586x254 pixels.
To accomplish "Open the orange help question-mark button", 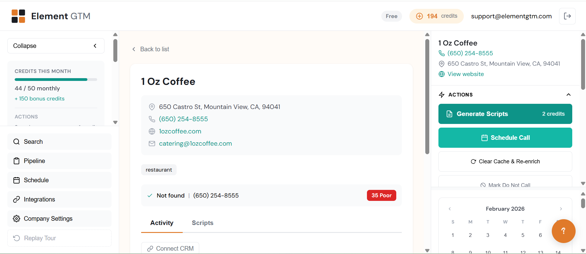I will (x=563, y=231).
